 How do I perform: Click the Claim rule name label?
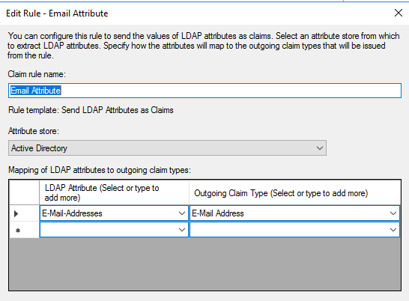[x=37, y=74]
